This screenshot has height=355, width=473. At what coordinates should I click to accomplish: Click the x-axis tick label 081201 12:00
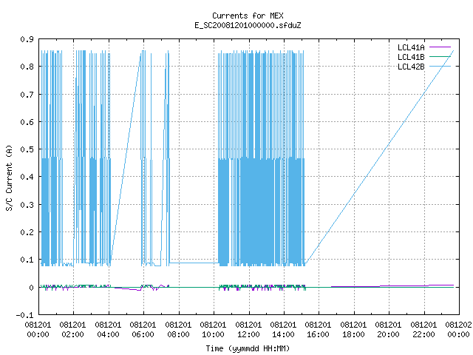pos(248,330)
